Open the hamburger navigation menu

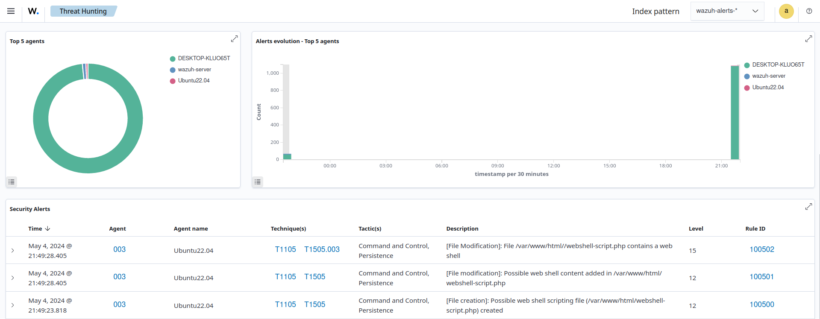(x=11, y=11)
